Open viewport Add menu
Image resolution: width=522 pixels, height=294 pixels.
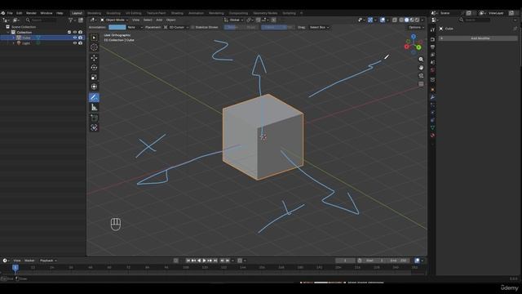click(159, 20)
